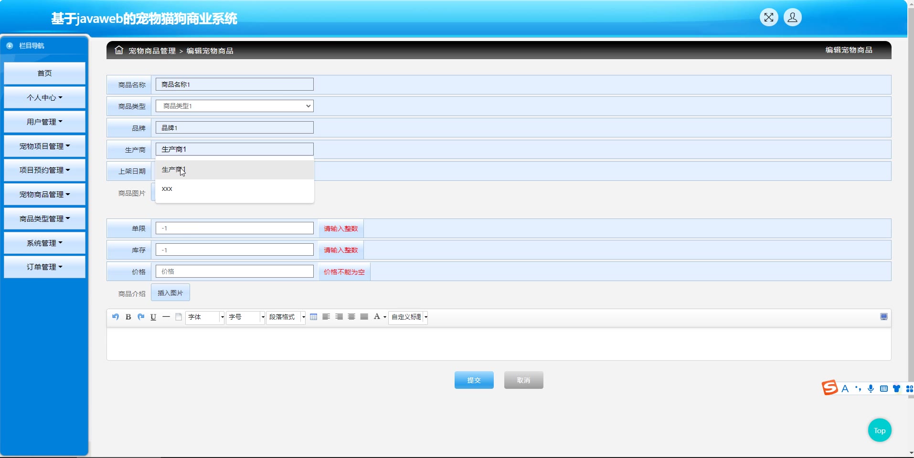Undo the last edit in the editor
The width and height of the screenshot is (914, 458).
(x=116, y=317)
